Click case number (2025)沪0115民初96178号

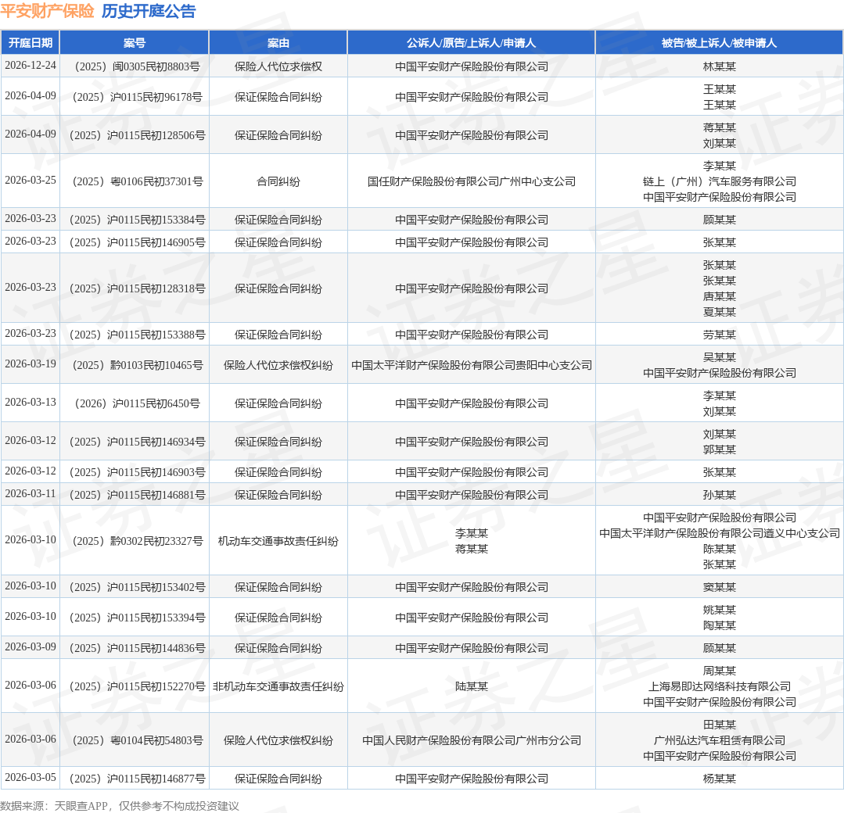[134, 98]
